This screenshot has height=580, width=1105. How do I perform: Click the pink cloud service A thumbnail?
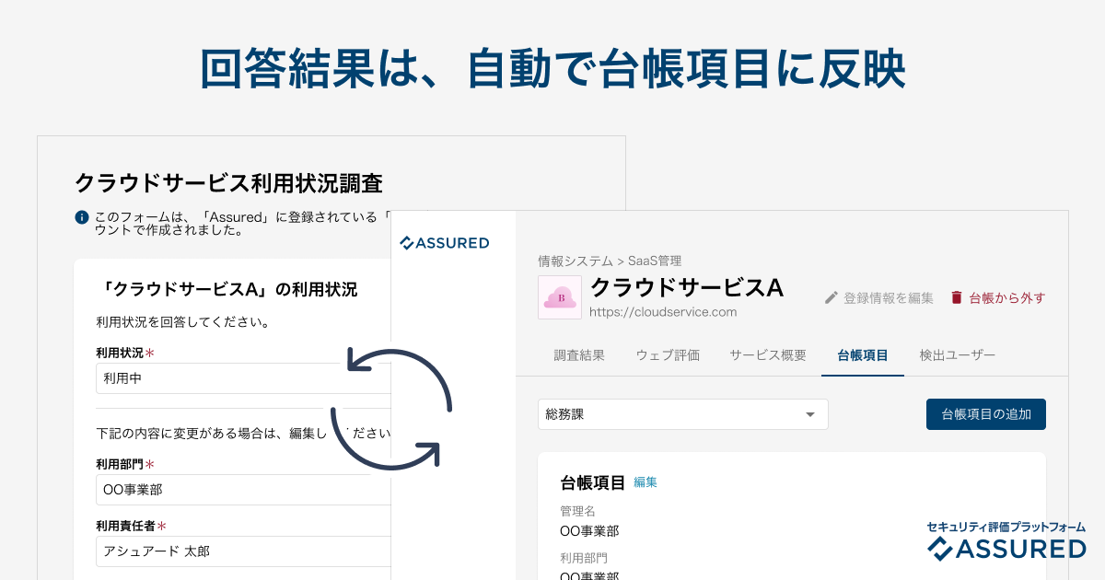[560, 297]
